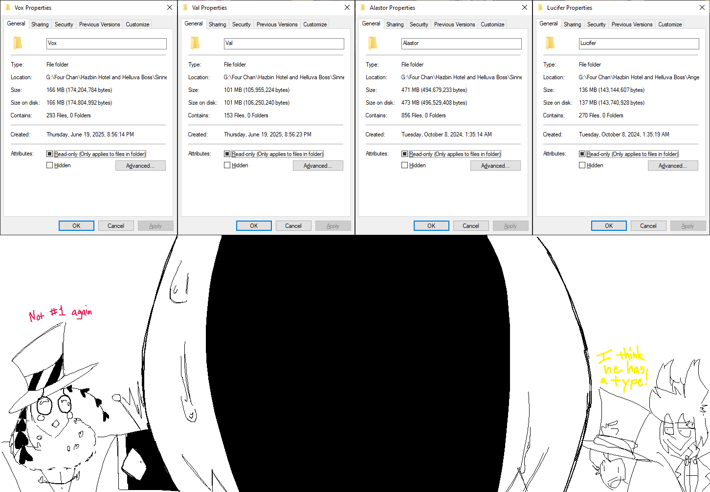Click the folder icon in Lucifer Properties
The width and height of the screenshot is (710, 492).
pyautogui.click(x=550, y=44)
